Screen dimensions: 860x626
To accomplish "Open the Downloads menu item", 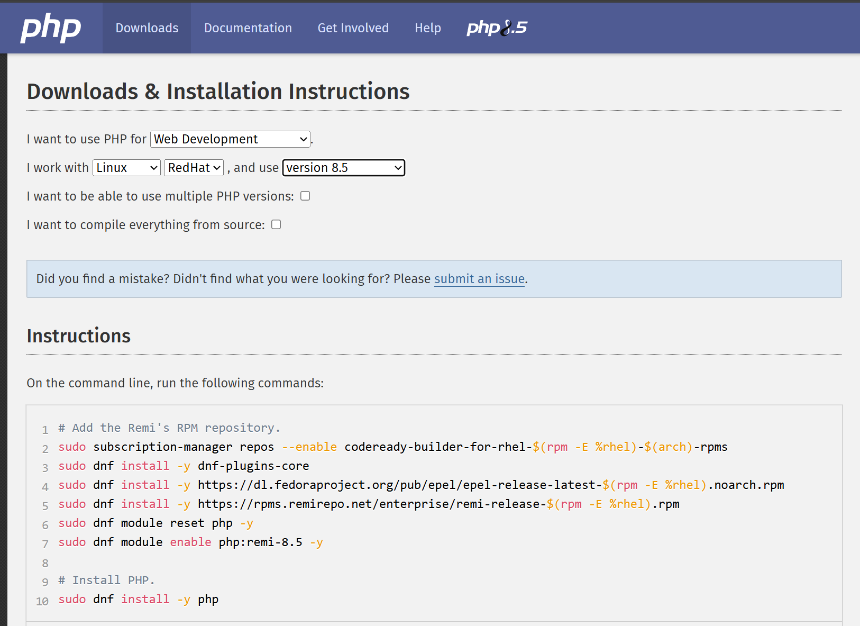I will (147, 28).
